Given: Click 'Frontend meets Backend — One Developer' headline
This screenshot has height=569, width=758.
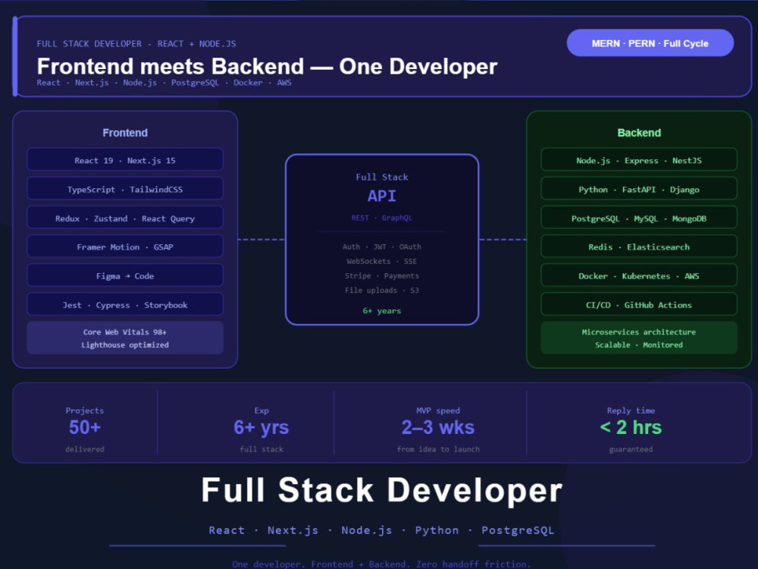Looking at the screenshot, I should pyautogui.click(x=267, y=66).
